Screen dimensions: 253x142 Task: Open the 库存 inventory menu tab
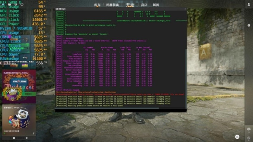[97, 5]
